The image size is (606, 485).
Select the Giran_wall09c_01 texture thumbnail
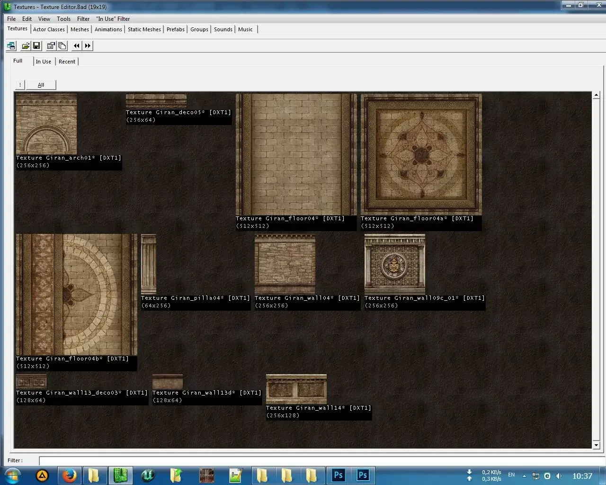pyautogui.click(x=395, y=264)
